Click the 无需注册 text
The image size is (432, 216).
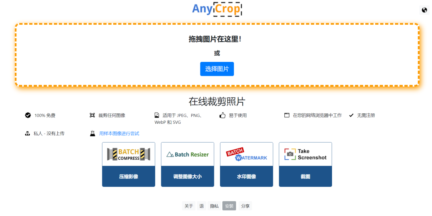click(x=366, y=115)
